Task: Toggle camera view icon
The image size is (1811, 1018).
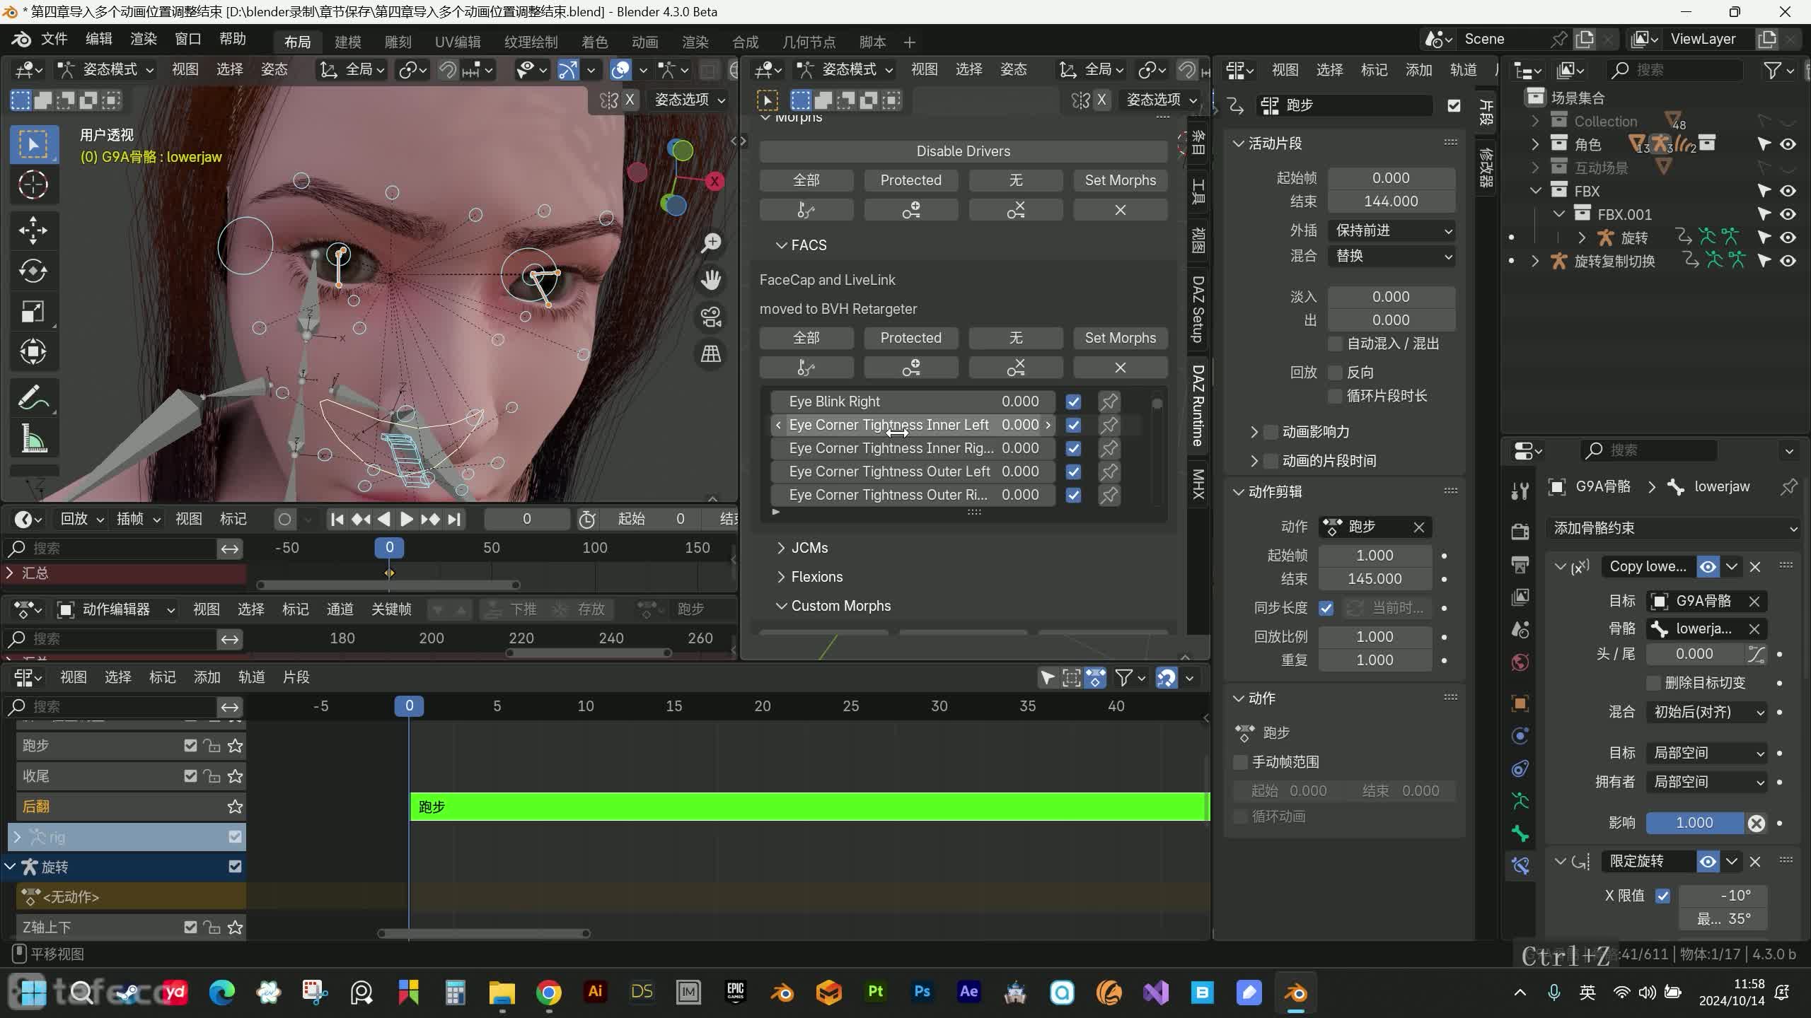Action: pos(711,317)
